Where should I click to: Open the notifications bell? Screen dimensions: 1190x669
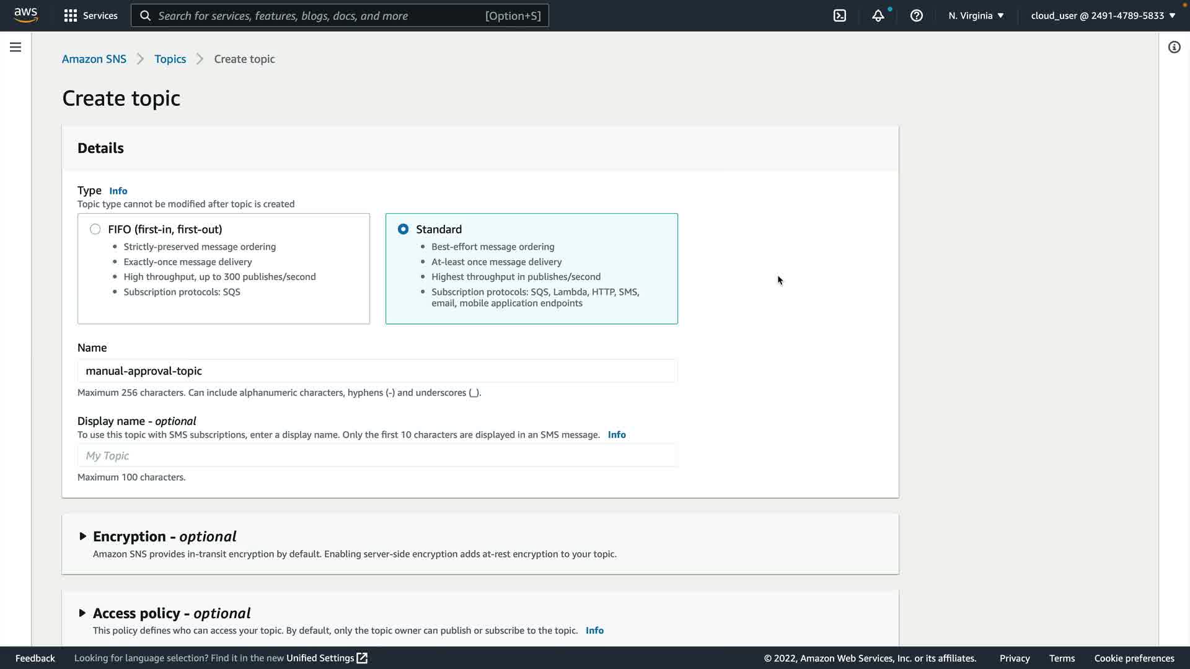point(878,15)
